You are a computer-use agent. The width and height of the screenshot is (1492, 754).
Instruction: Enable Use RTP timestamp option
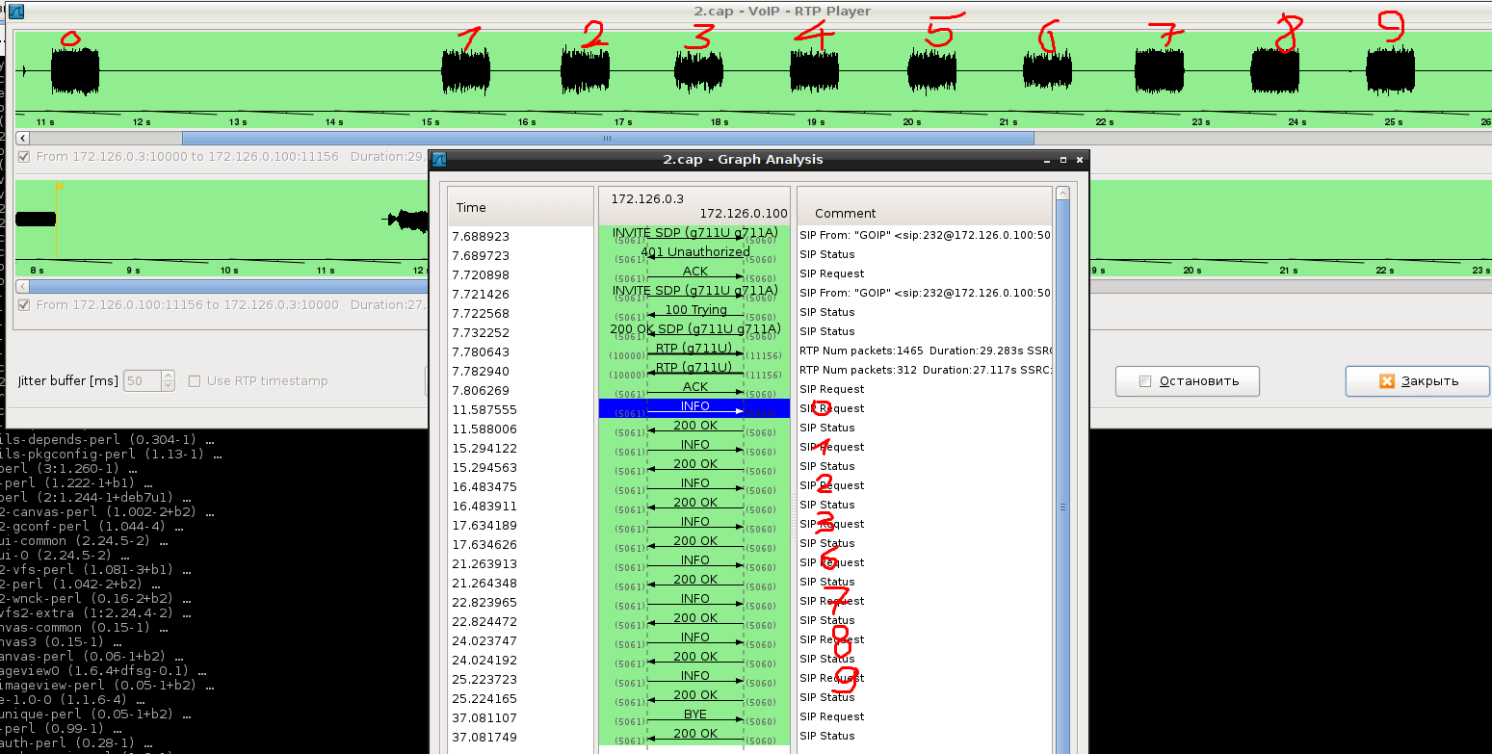(195, 381)
